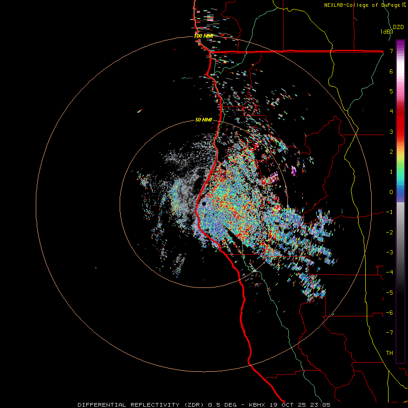The image size is (408, 408).
Task: Click the Differential Reflectivity caption at bottom
Action: pos(204,405)
